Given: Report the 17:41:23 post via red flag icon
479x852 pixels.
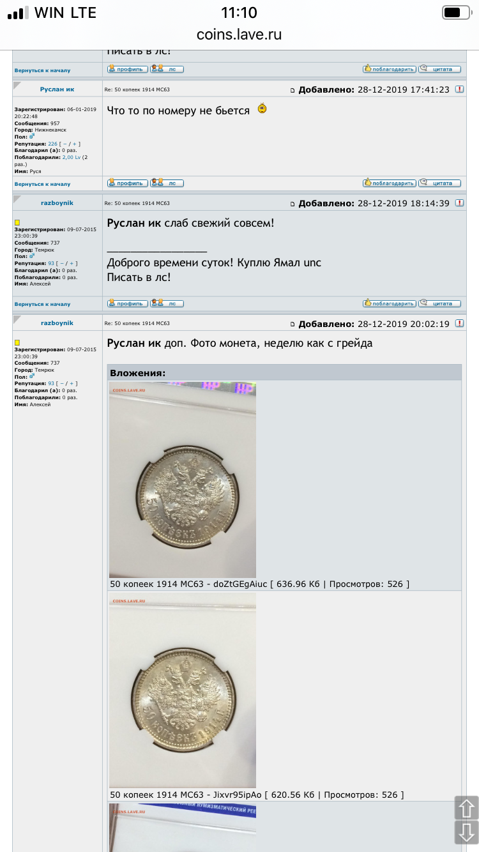Looking at the screenshot, I should click(x=459, y=90).
